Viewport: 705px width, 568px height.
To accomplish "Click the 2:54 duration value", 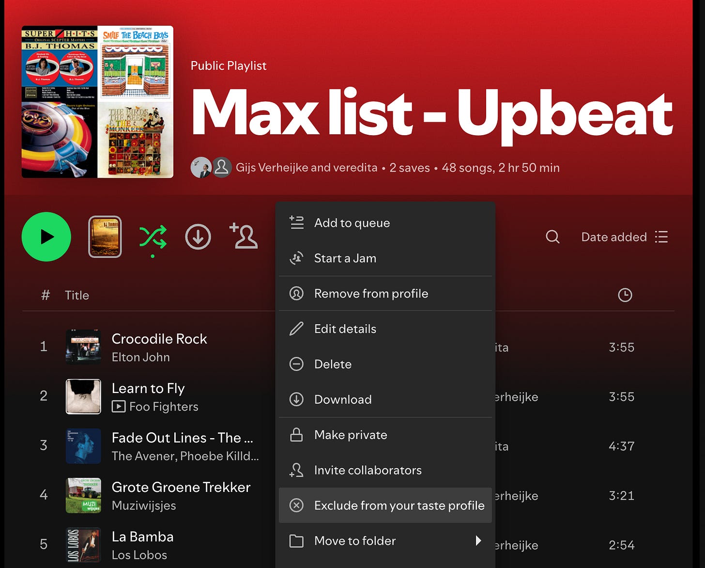I will click(x=622, y=545).
